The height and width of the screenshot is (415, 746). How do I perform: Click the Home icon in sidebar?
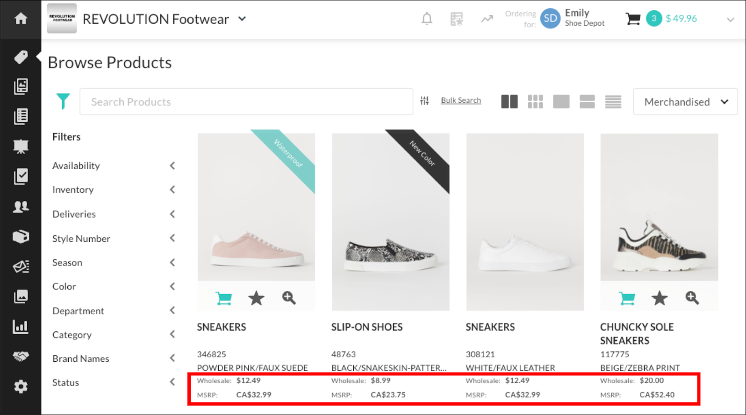pos(21,19)
